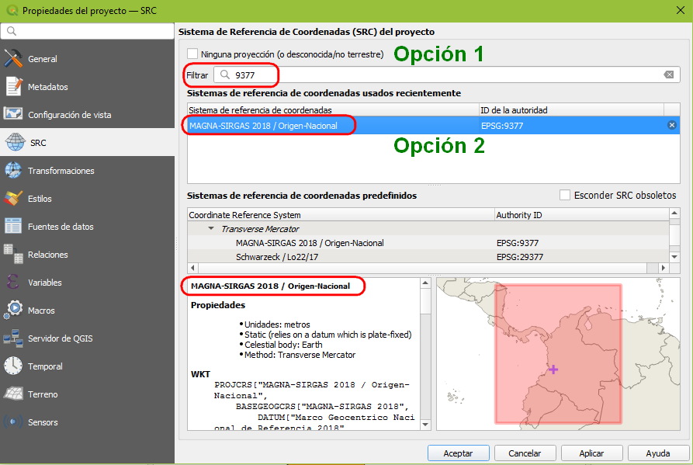Image resolution: width=693 pixels, height=465 pixels.
Task: Click the up arrow of the predefined list scrollbar
Action: pyautogui.click(x=674, y=213)
